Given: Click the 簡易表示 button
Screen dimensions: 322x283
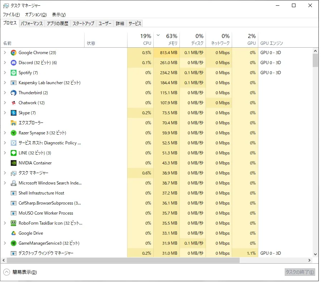Looking at the screenshot, I should (x=21, y=272).
